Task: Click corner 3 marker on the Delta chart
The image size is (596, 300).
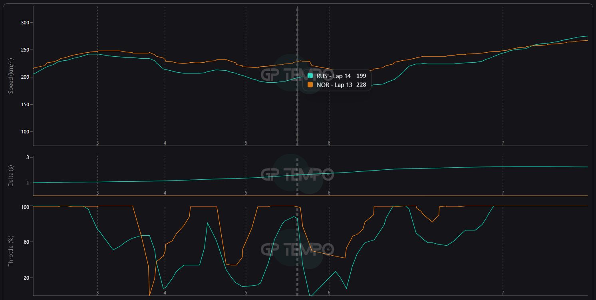Action: tap(97, 193)
